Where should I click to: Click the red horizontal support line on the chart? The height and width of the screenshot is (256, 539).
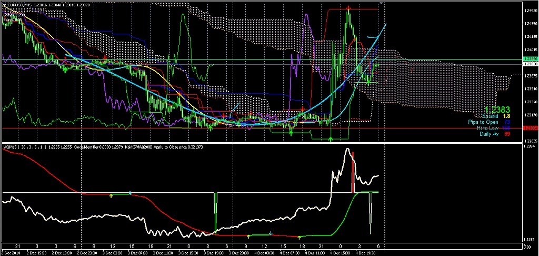point(261,128)
